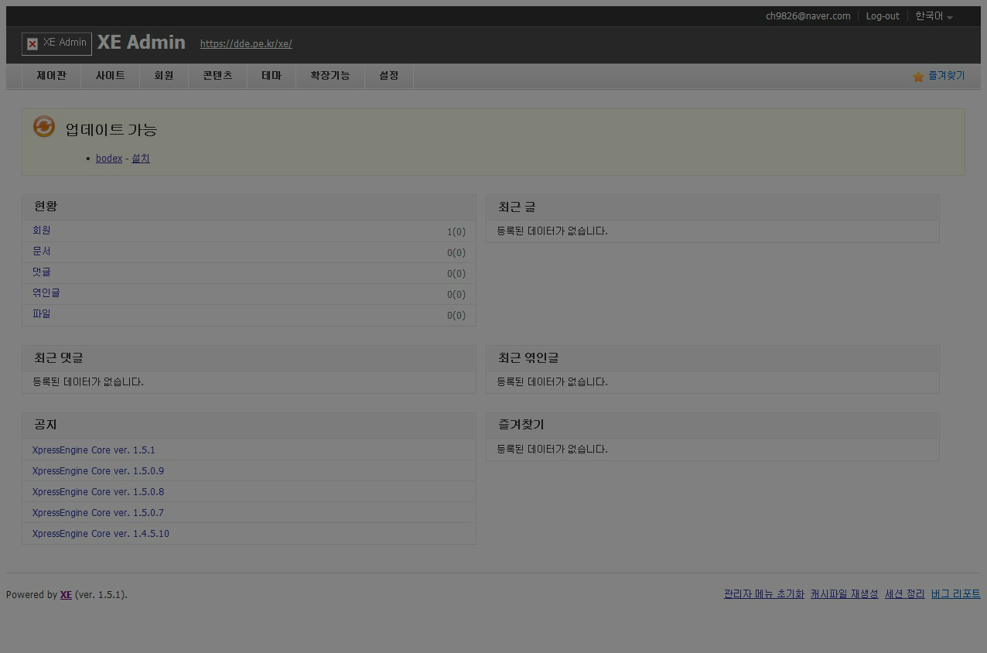Click the update available refresh icon
Image resolution: width=987 pixels, height=653 pixels.
point(44,127)
